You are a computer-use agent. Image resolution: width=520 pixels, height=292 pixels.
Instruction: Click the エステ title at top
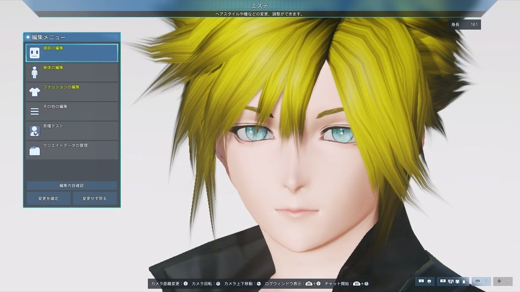[x=260, y=5]
